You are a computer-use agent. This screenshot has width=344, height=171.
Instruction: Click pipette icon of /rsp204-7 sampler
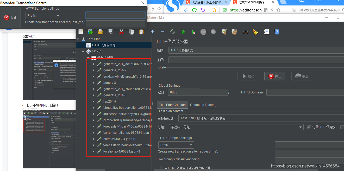coord(99,102)
